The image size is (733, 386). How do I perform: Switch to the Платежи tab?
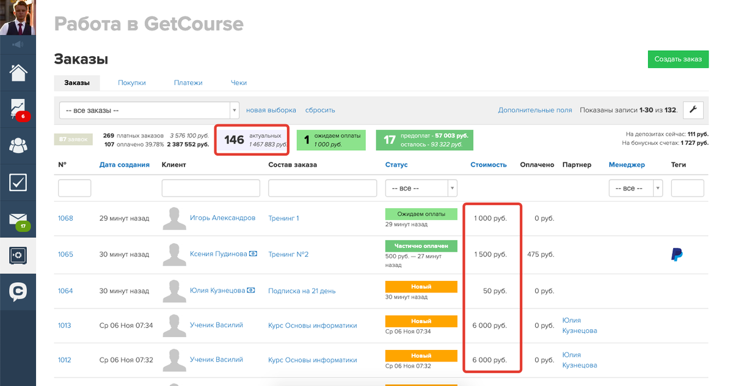point(188,82)
